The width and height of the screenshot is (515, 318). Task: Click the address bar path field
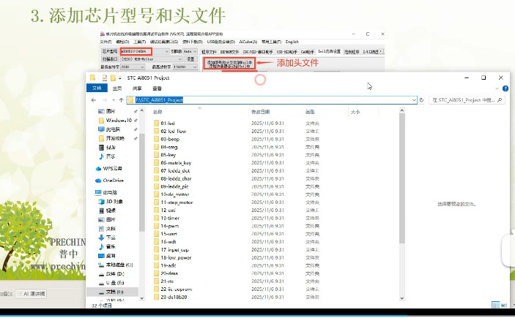pyautogui.click(x=272, y=100)
